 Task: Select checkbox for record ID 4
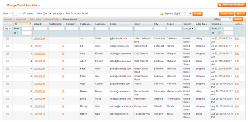tap(7, 61)
